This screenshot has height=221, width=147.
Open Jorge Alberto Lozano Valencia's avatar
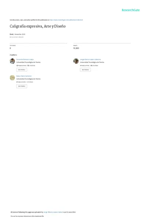tap(76, 61)
